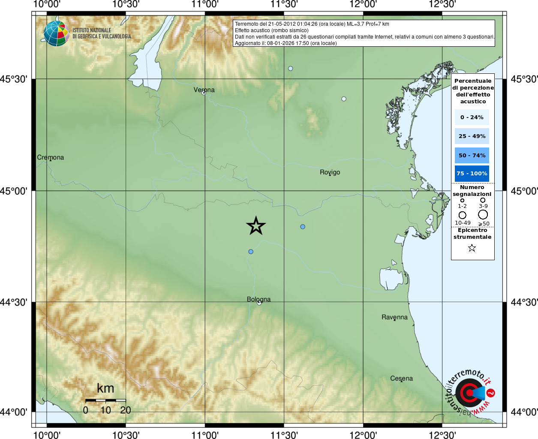Click the 75 - 100% legend swatch

(x=472, y=174)
